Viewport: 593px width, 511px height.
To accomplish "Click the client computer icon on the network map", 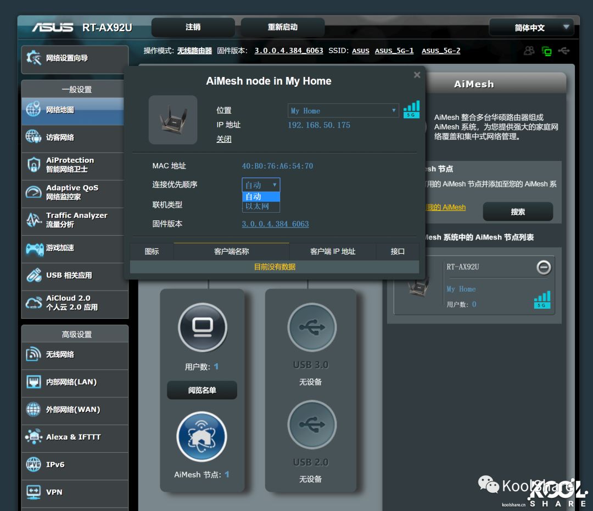I will [x=203, y=327].
